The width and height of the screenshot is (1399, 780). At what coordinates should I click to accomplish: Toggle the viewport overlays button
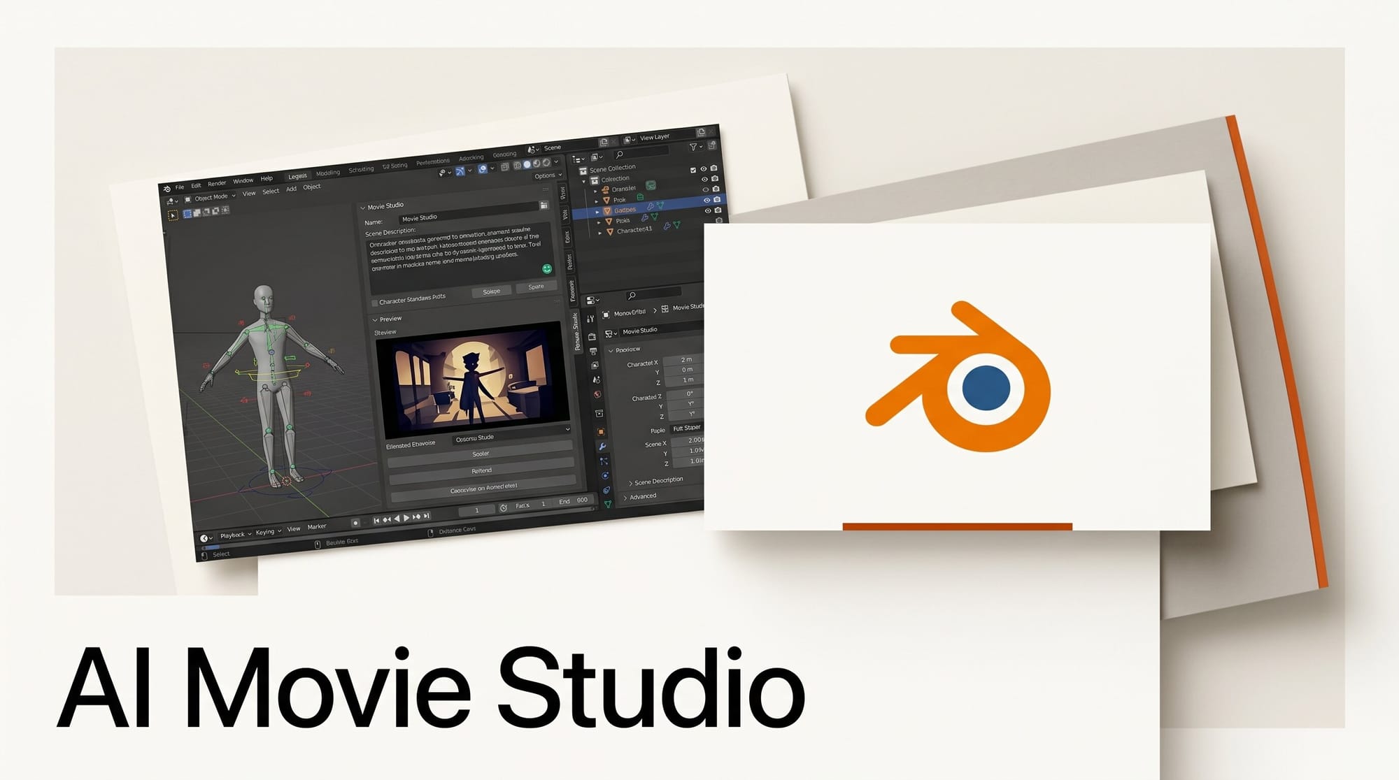(483, 168)
